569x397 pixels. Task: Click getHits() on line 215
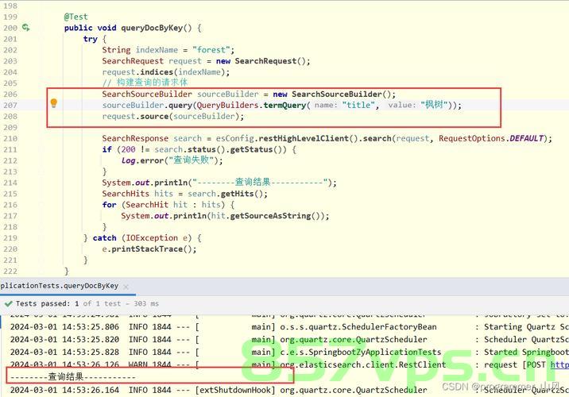(x=244, y=194)
